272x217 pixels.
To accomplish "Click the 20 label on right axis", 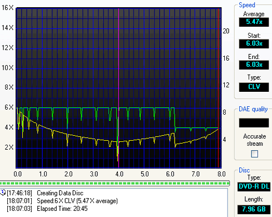I will [x=226, y=31].
